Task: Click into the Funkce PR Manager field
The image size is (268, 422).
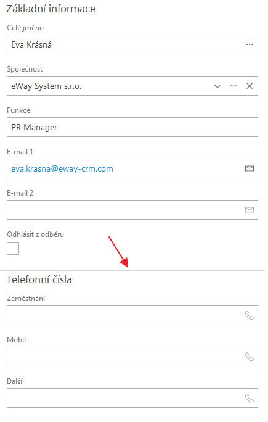Action: 132,127
